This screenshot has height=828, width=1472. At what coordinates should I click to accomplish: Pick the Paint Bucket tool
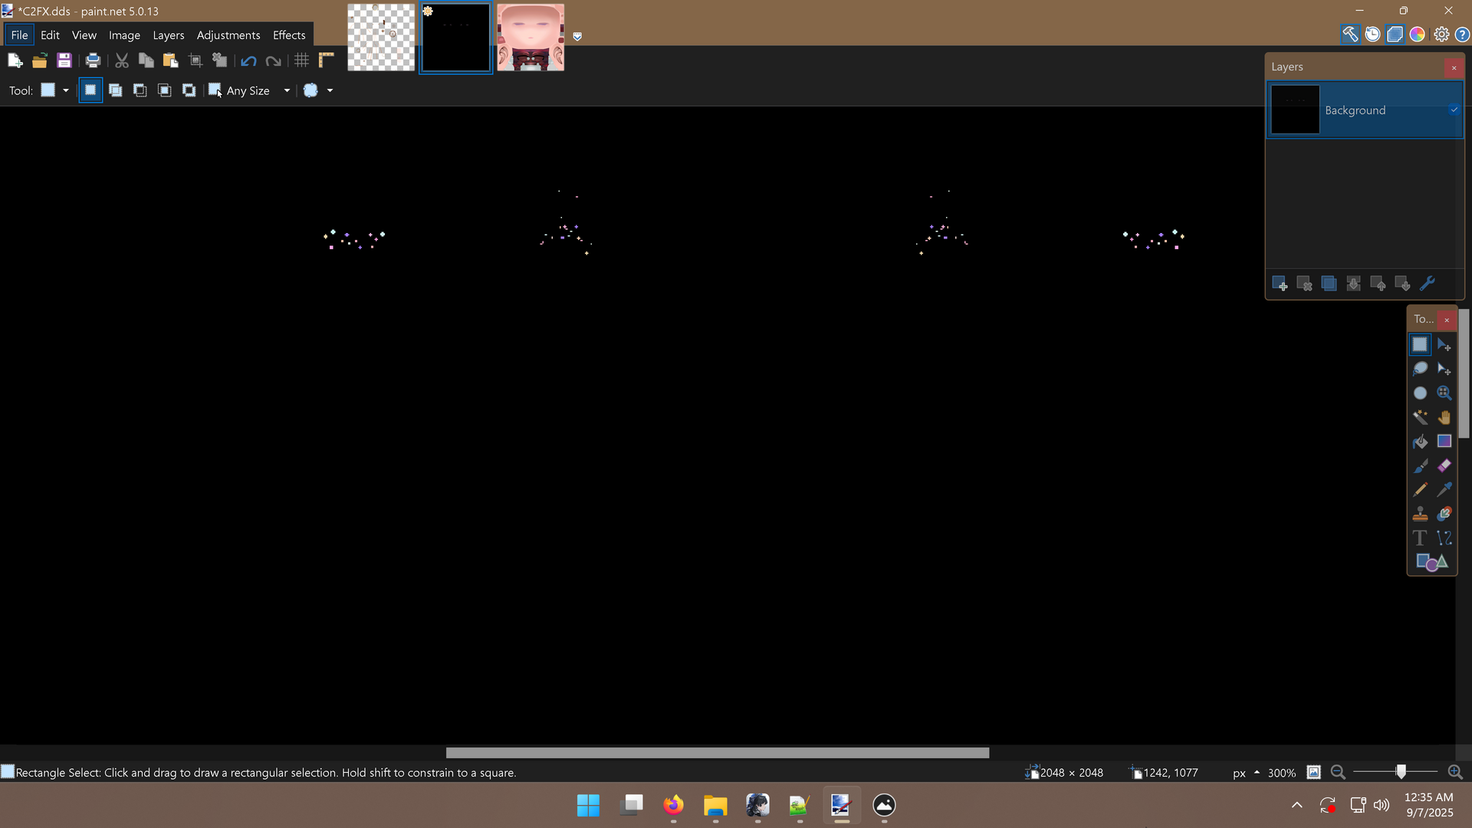point(1420,442)
